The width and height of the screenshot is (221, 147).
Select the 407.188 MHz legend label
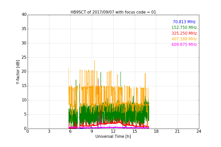tap(184, 39)
